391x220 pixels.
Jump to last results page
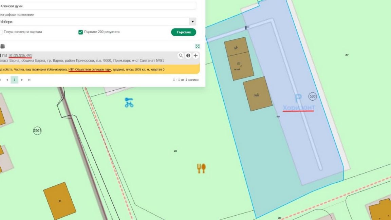(29, 80)
